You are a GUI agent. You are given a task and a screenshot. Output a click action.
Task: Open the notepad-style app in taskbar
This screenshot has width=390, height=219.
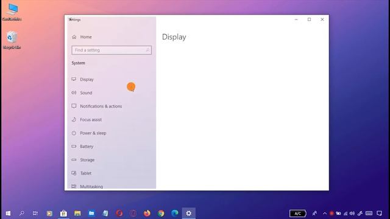tap(105, 214)
